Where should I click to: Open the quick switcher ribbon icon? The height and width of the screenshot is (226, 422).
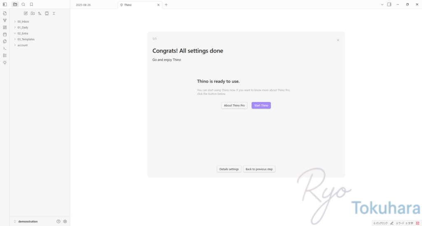click(x=5, y=13)
